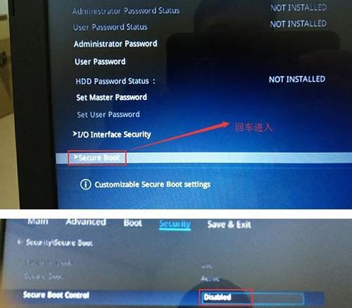Click the arrow before I/O Interface Security
Screen dimensions: 352x308
coord(75,134)
